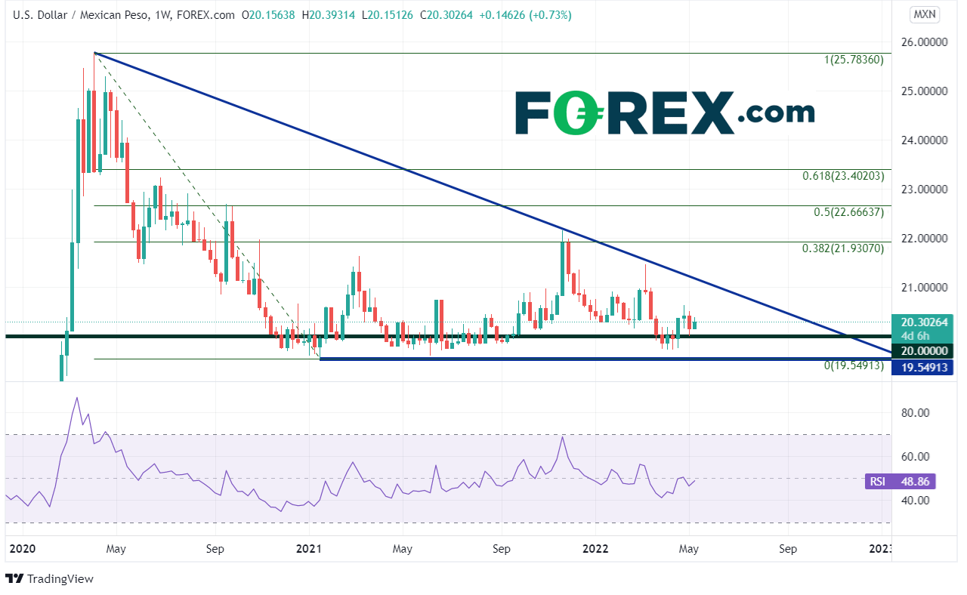Click the 2021 label on time axis
The width and height of the screenshot is (967, 595).
click(x=309, y=548)
